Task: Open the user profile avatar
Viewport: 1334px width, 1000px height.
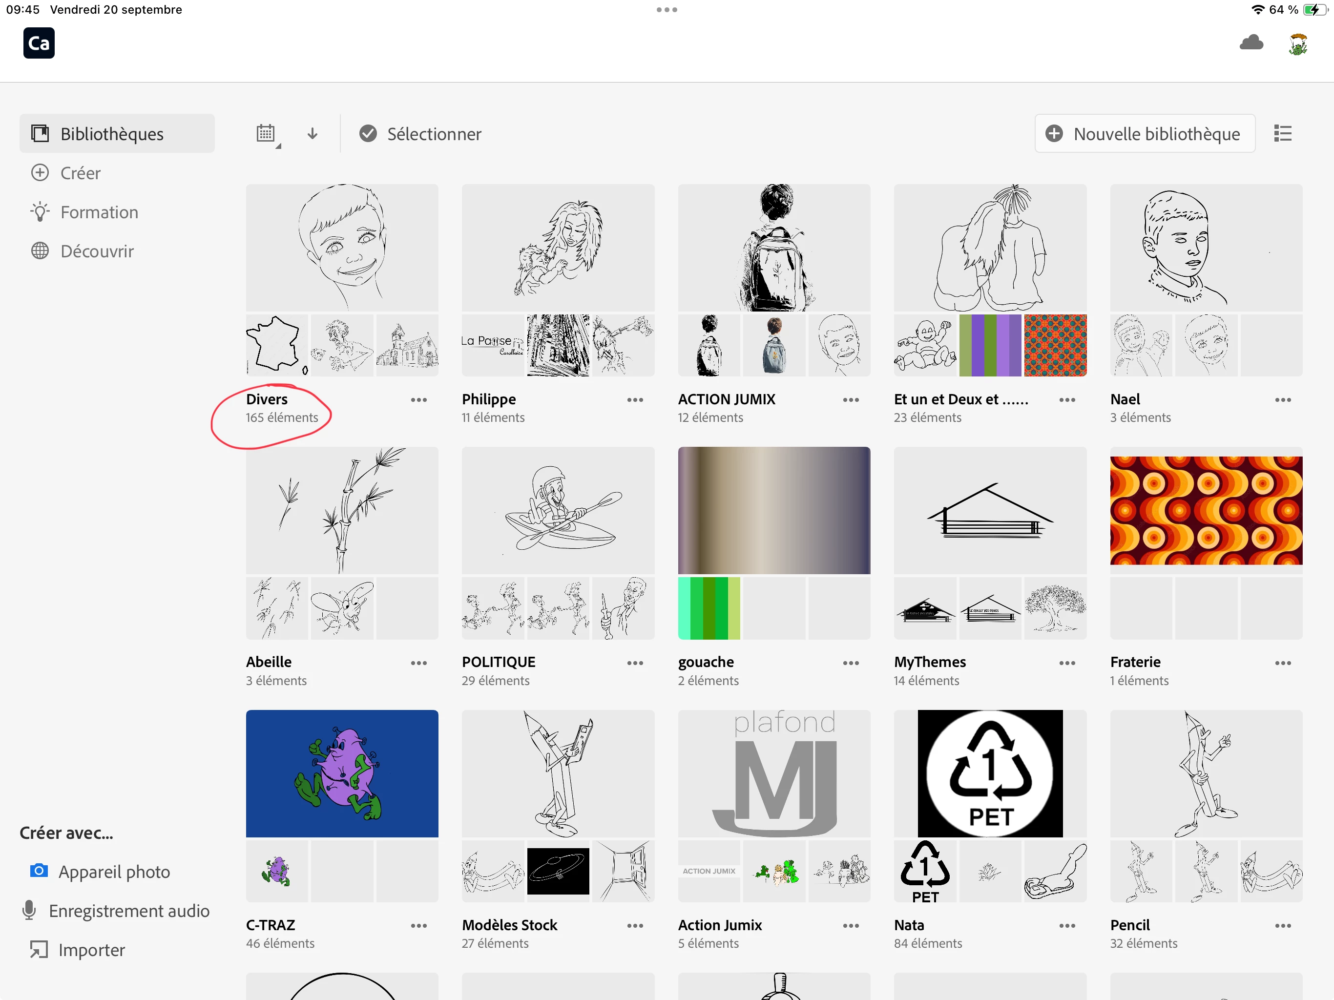Action: tap(1298, 44)
